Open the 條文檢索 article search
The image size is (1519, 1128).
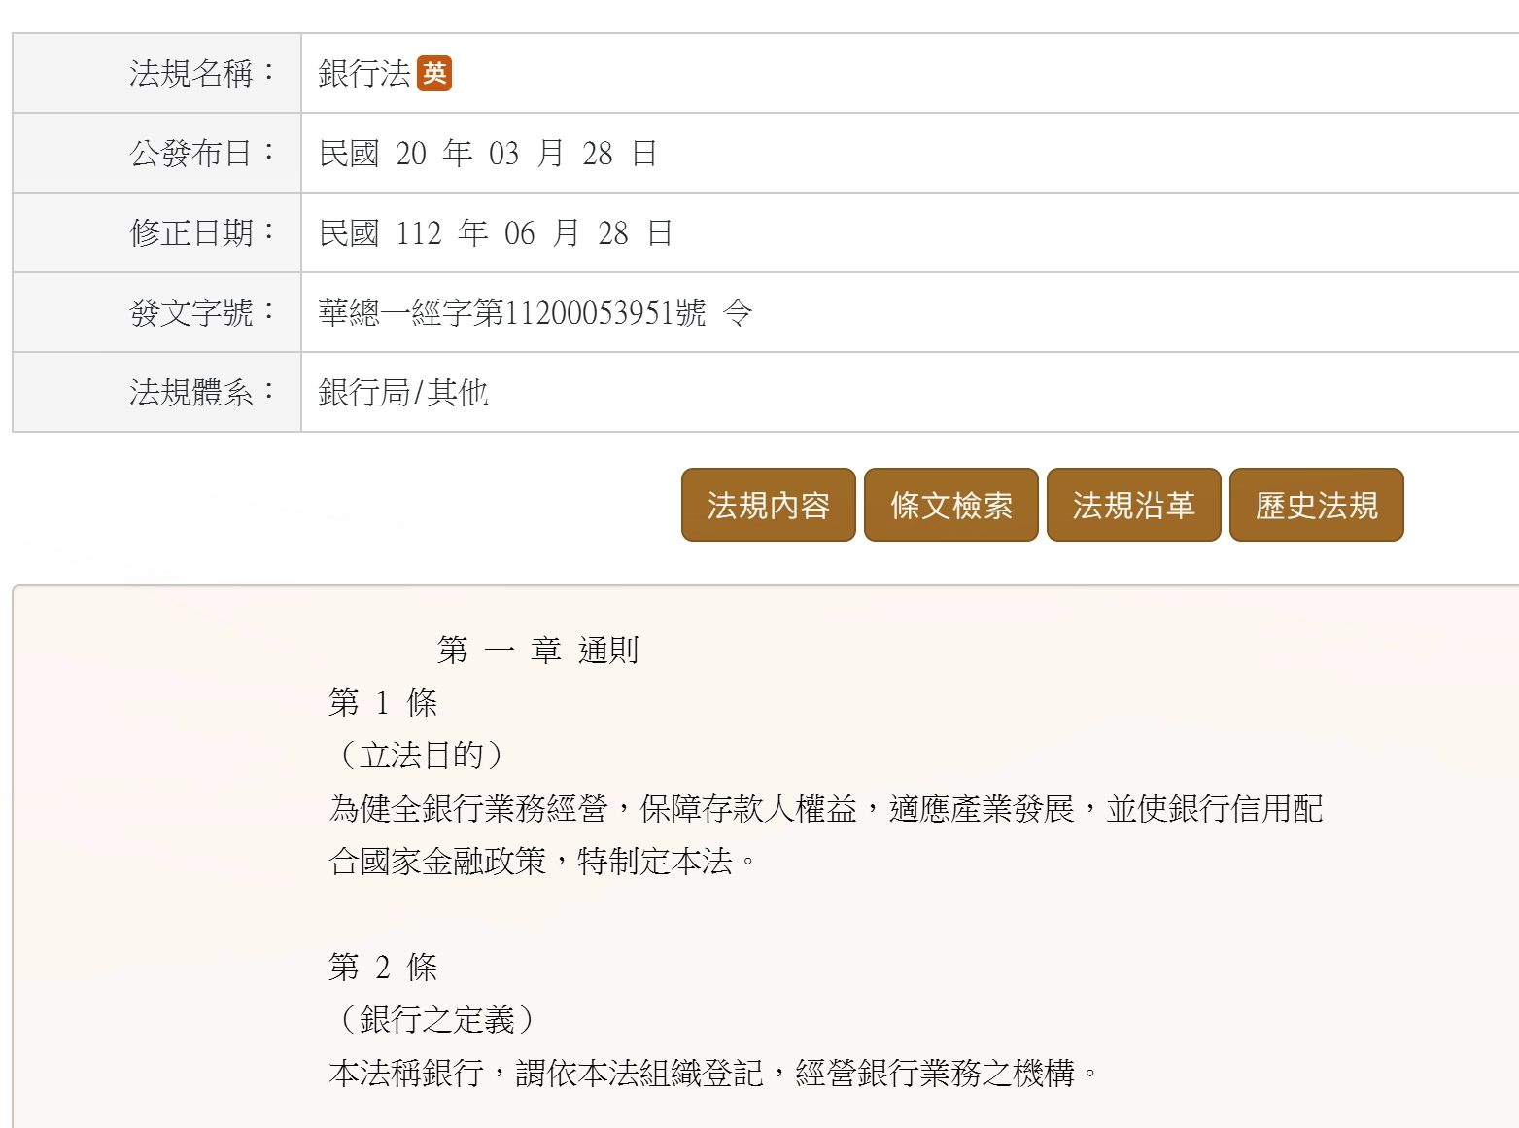click(x=950, y=505)
